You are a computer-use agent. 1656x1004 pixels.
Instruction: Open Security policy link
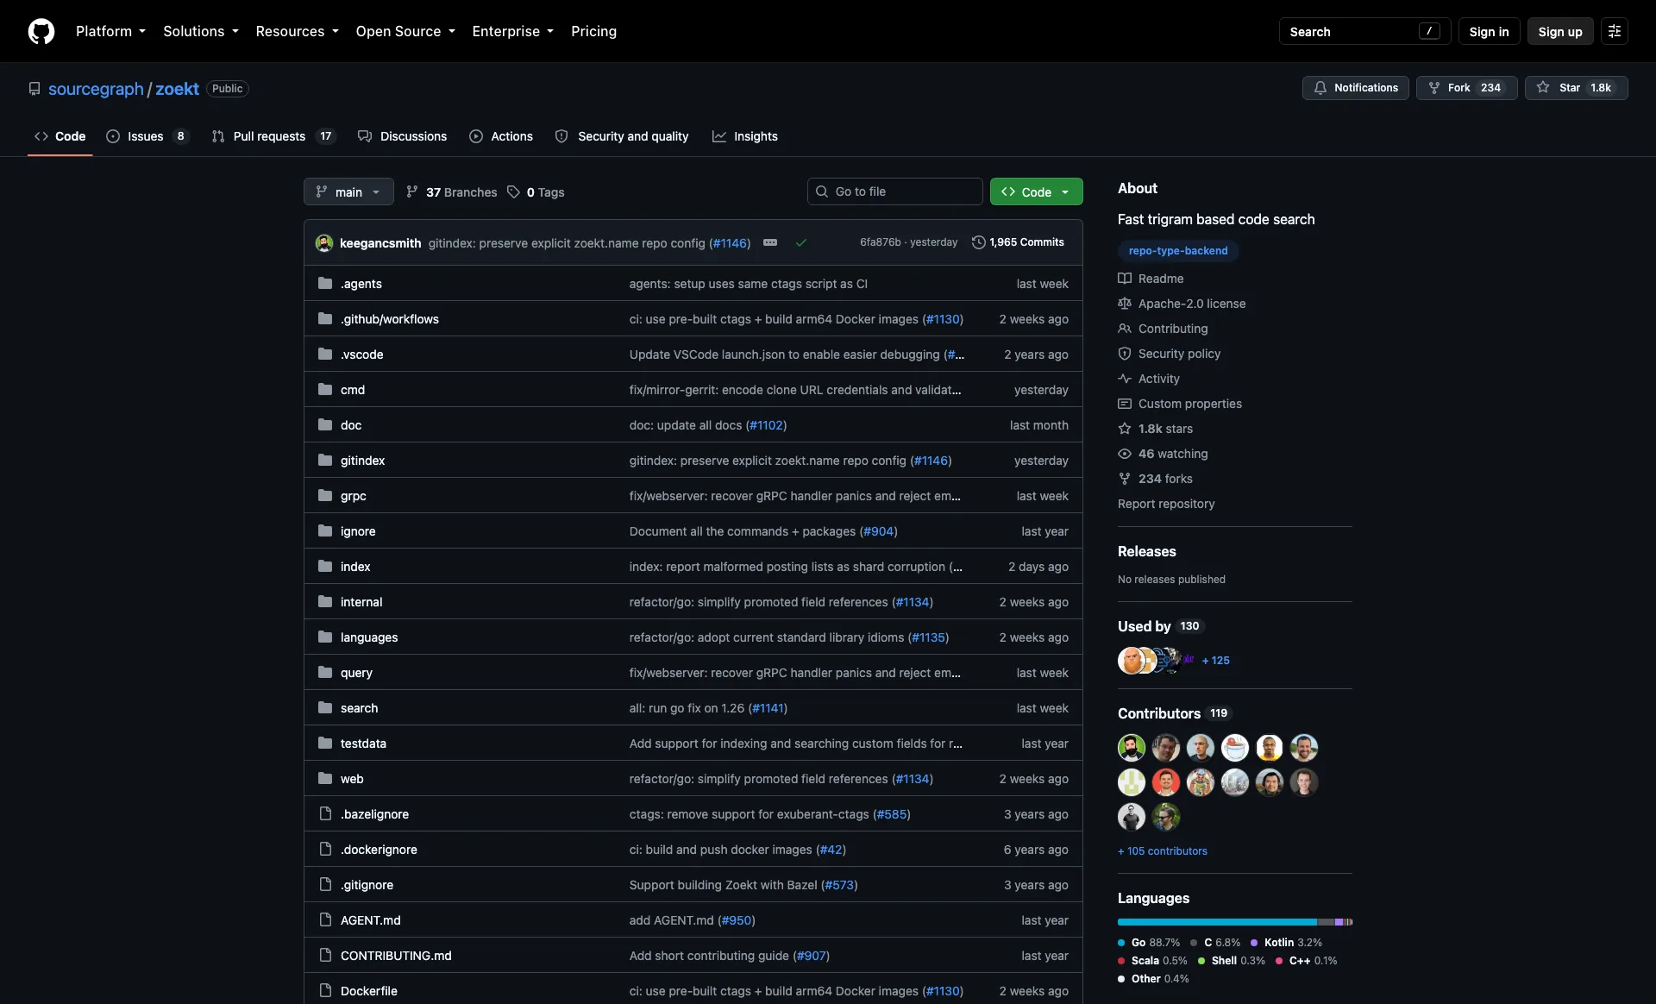tap(1169, 353)
